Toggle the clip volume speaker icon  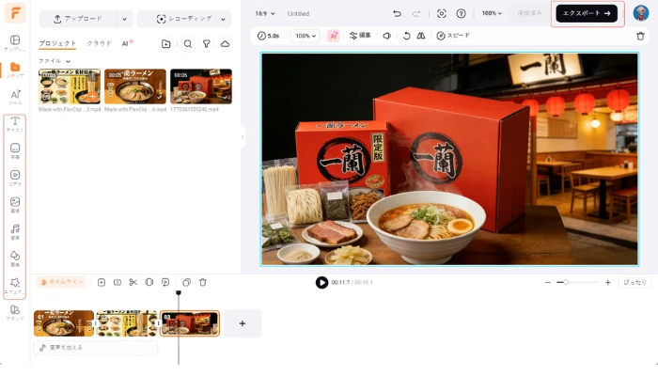click(386, 36)
